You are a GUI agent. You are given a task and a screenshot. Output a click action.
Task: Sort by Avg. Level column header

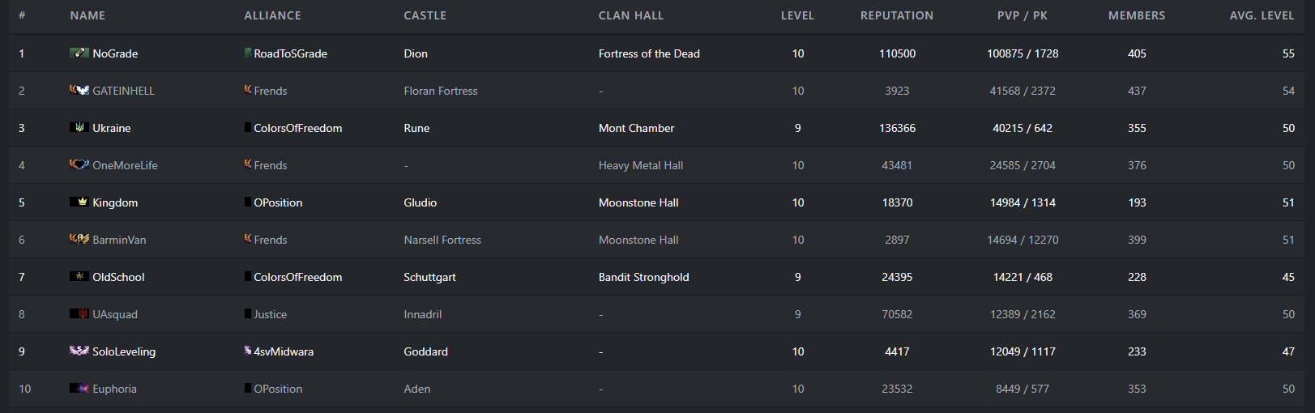coord(1261,15)
